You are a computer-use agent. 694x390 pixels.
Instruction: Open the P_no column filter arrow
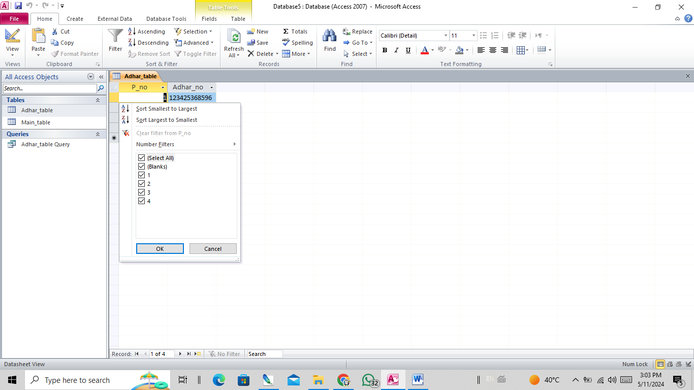[163, 87]
